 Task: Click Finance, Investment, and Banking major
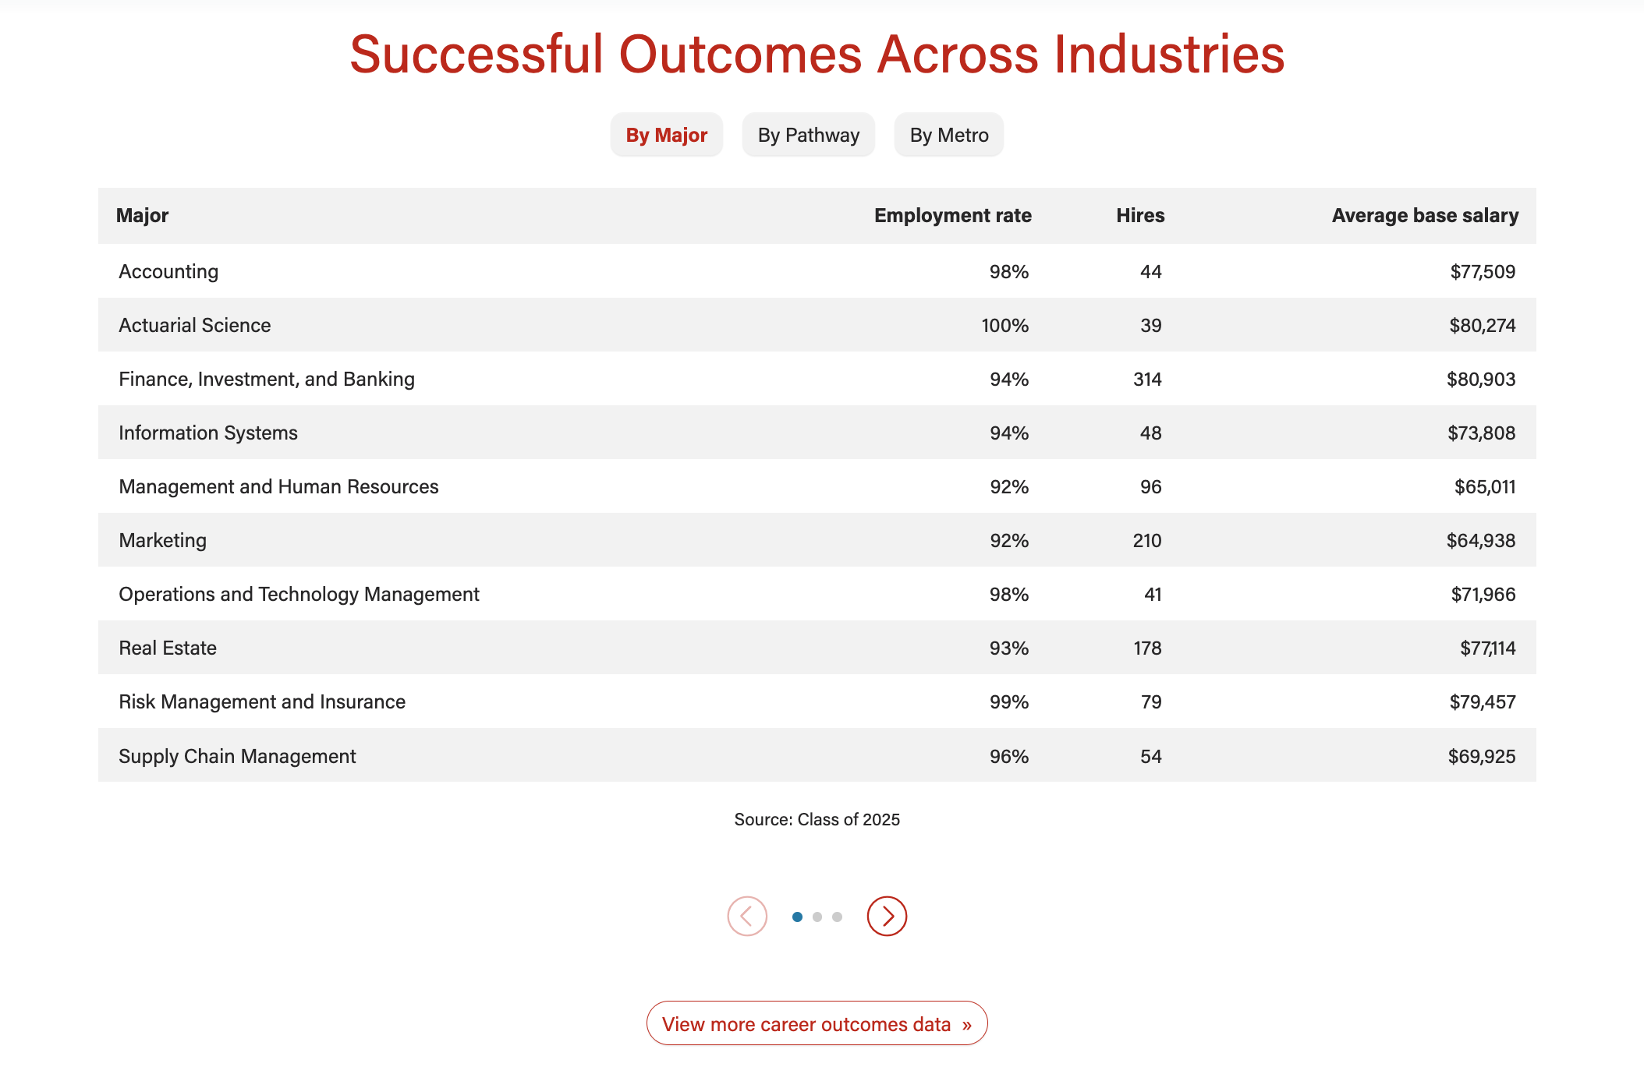[x=266, y=379]
